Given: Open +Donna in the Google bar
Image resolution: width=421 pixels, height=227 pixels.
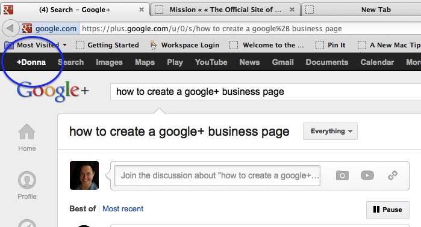Looking at the screenshot, I should (31, 62).
